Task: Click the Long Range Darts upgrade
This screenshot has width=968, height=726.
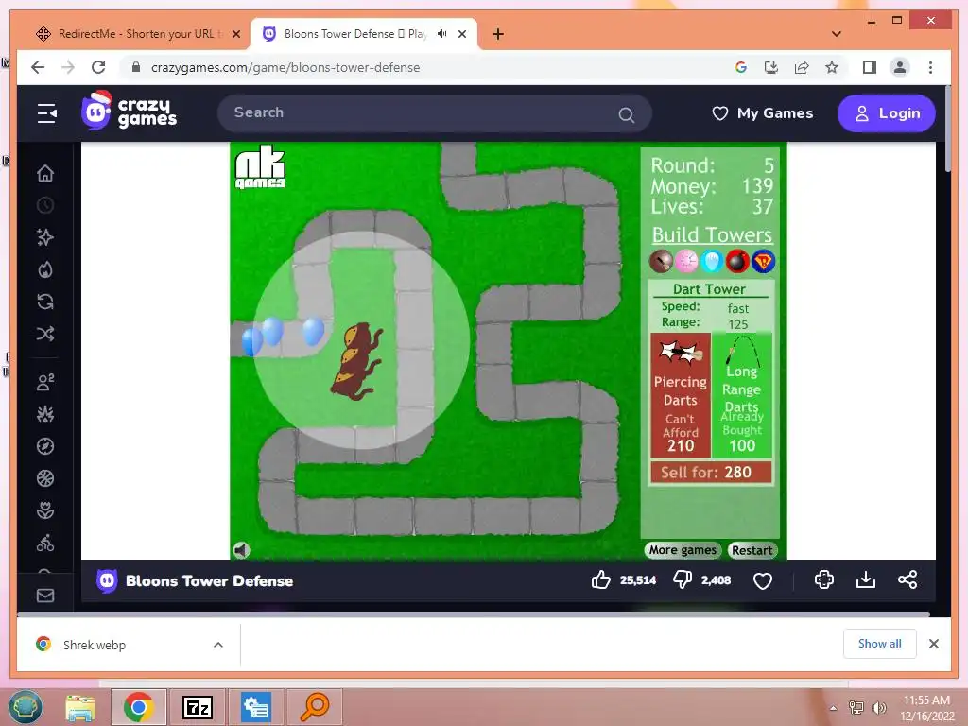Action: coord(741,395)
